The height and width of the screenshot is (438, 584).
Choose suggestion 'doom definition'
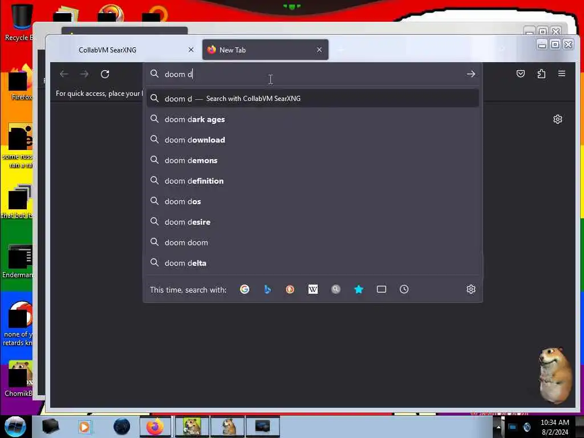click(x=313, y=181)
